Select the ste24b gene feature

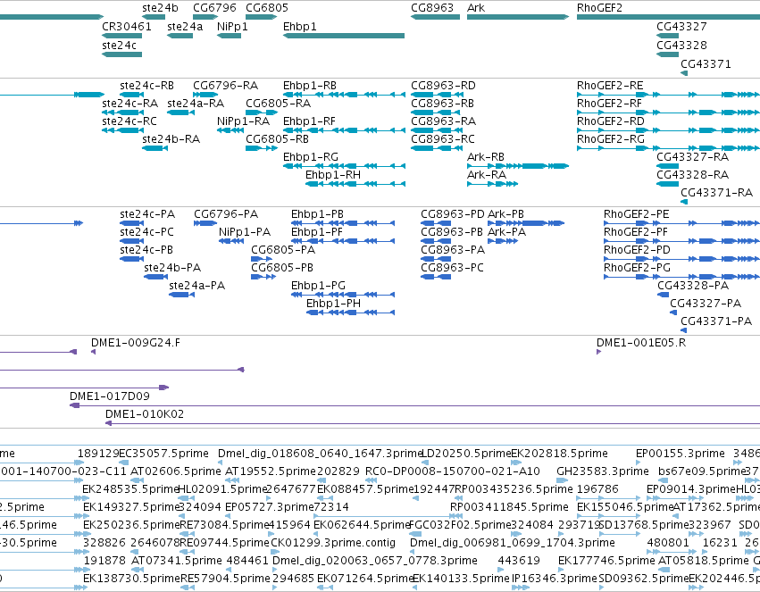(154, 17)
